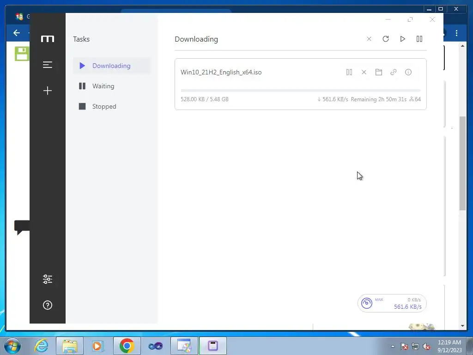Show hidden system tray icons
The height and width of the screenshot is (355, 473).
[393, 346]
